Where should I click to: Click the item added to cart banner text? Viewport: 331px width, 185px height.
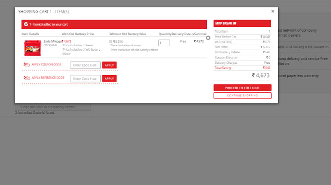[48, 24]
